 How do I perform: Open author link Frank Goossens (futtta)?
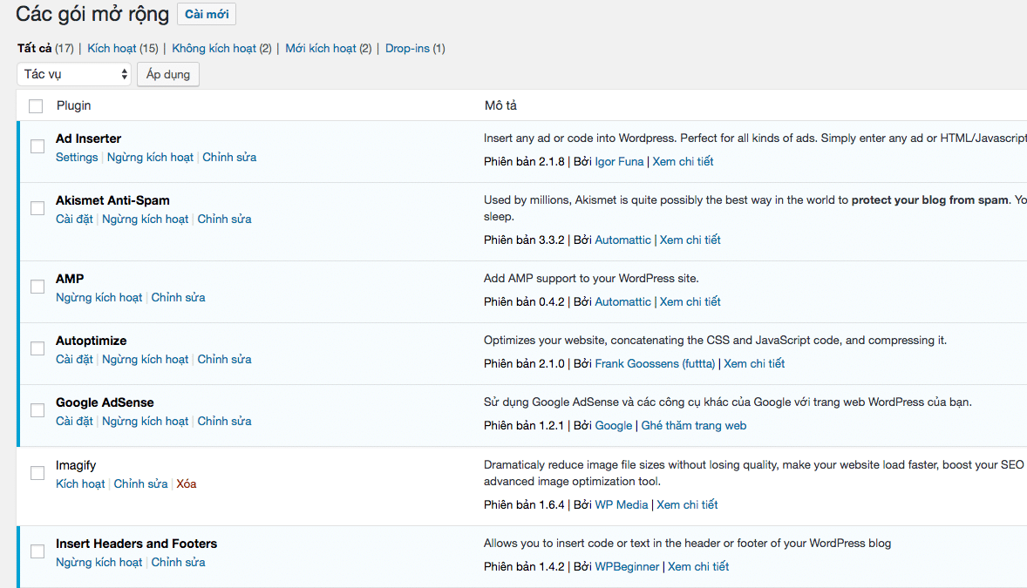point(655,364)
